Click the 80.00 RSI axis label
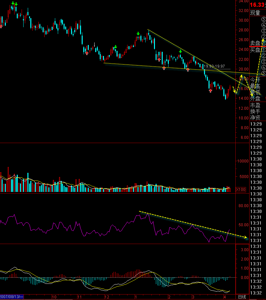 click(x=243, y=206)
